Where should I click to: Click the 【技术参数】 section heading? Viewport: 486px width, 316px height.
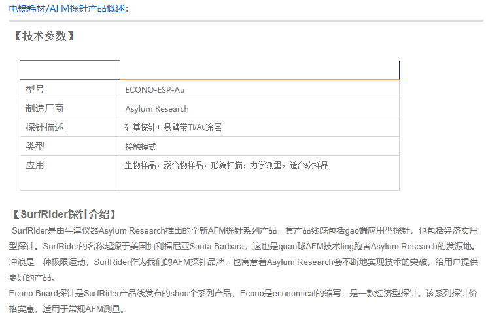click(44, 37)
